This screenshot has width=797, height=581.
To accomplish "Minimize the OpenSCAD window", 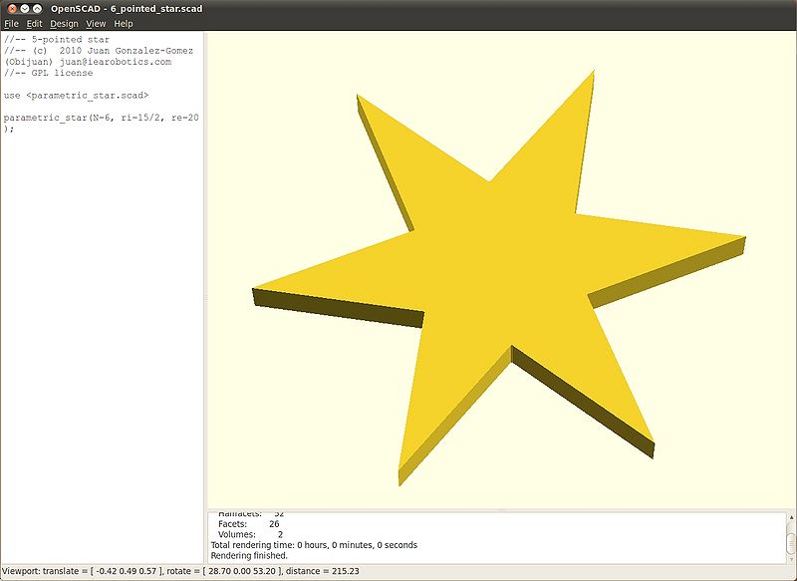I will pos(25,8).
